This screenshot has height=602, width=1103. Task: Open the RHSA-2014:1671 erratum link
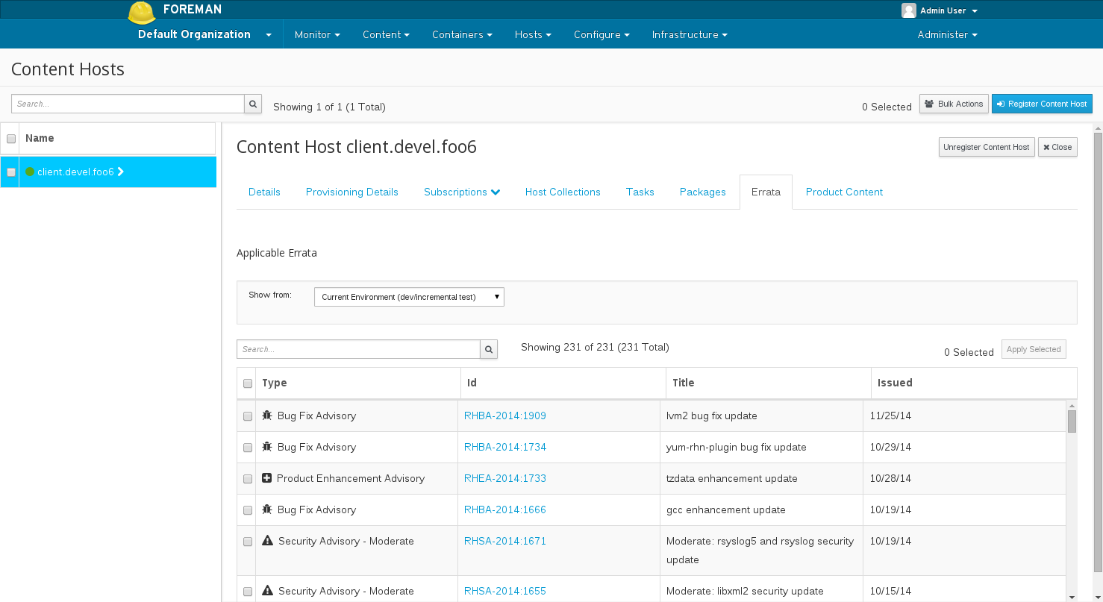pyautogui.click(x=505, y=541)
